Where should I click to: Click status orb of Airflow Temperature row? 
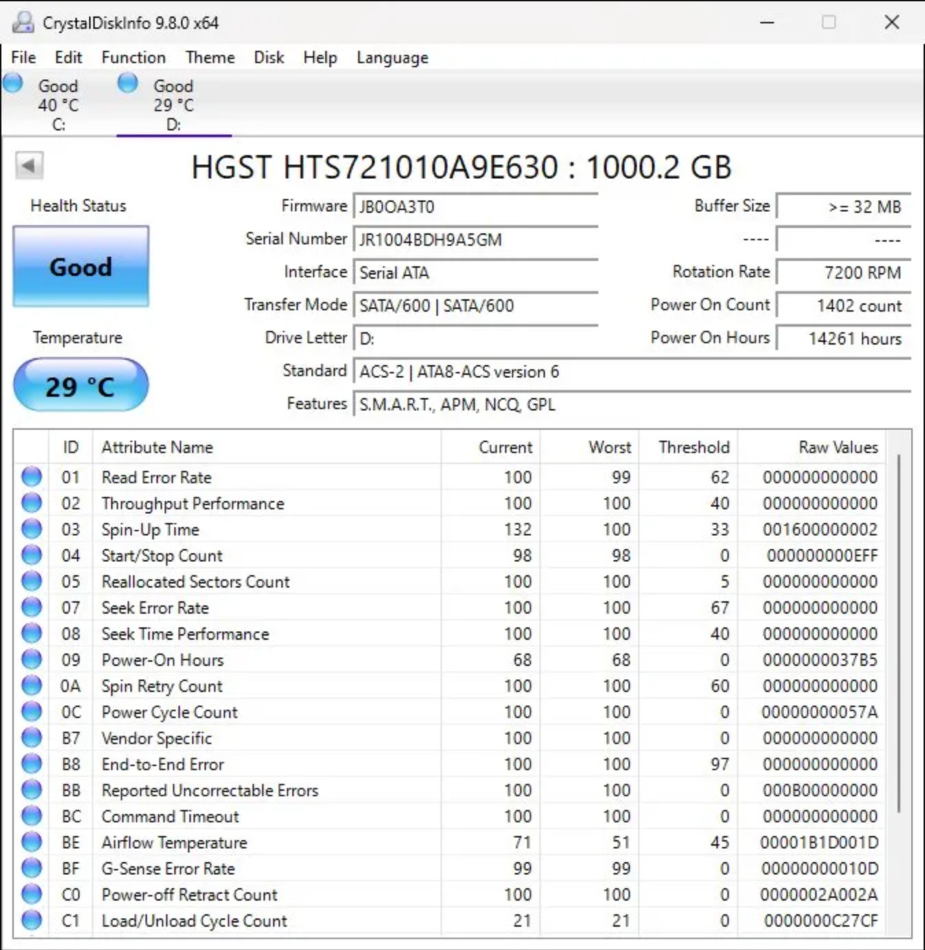pyautogui.click(x=32, y=842)
